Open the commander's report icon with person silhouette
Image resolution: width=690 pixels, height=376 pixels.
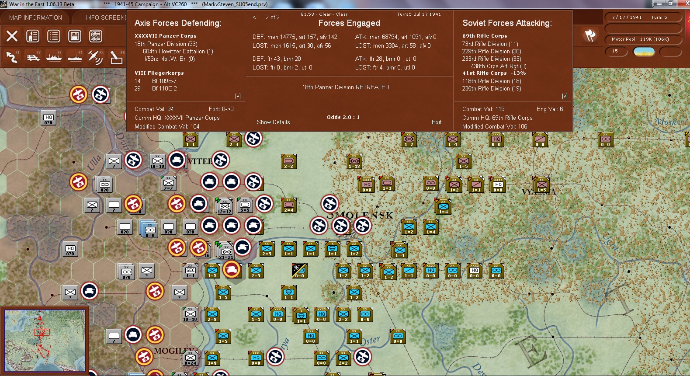(33, 36)
